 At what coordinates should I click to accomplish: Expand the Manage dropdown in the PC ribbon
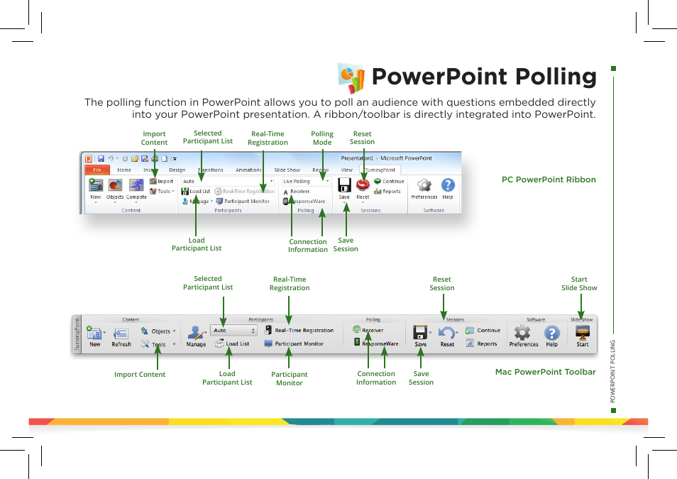[x=211, y=202]
